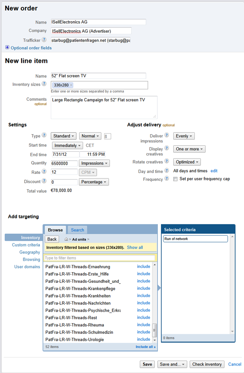The height and width of the screenshot is (373, 244).
Task: Open help icon next to Trafficker
Action: [x=44, y=40]
